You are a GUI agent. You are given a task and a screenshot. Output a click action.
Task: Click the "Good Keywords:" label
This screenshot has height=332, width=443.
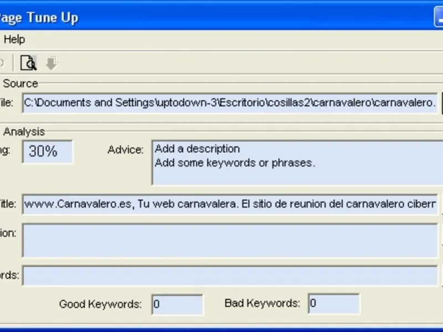[100, 304]
